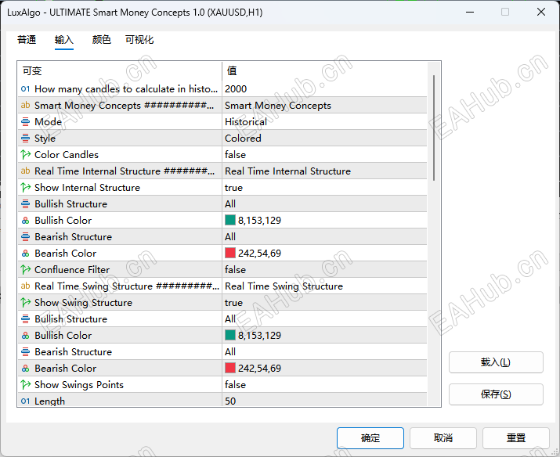Switch to the 可视化 tab
The width and height of the screenshot is (560, 457).
pos(139,40)
